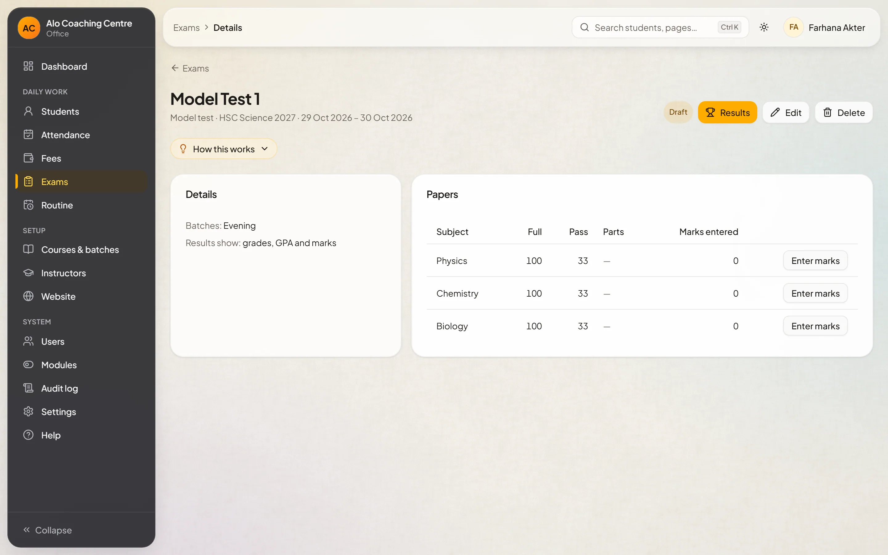Click the Settings gear icon
Image resolution: width=888 pixels, height=555 pixels.
[28, 412]
